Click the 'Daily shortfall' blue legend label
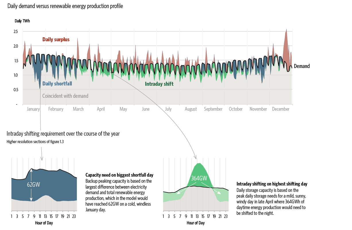Viewport: 352px width, 230px height. point(57,84)
